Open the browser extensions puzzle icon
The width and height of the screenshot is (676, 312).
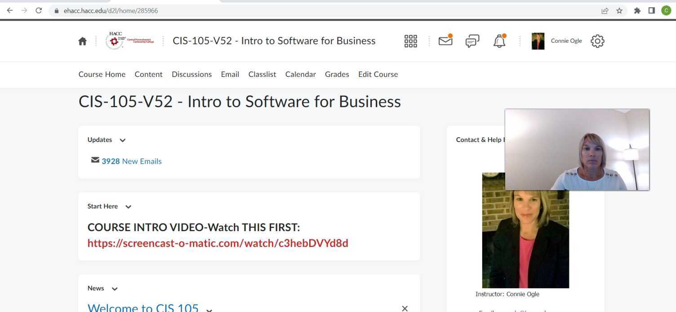click(x=637, y=10)
